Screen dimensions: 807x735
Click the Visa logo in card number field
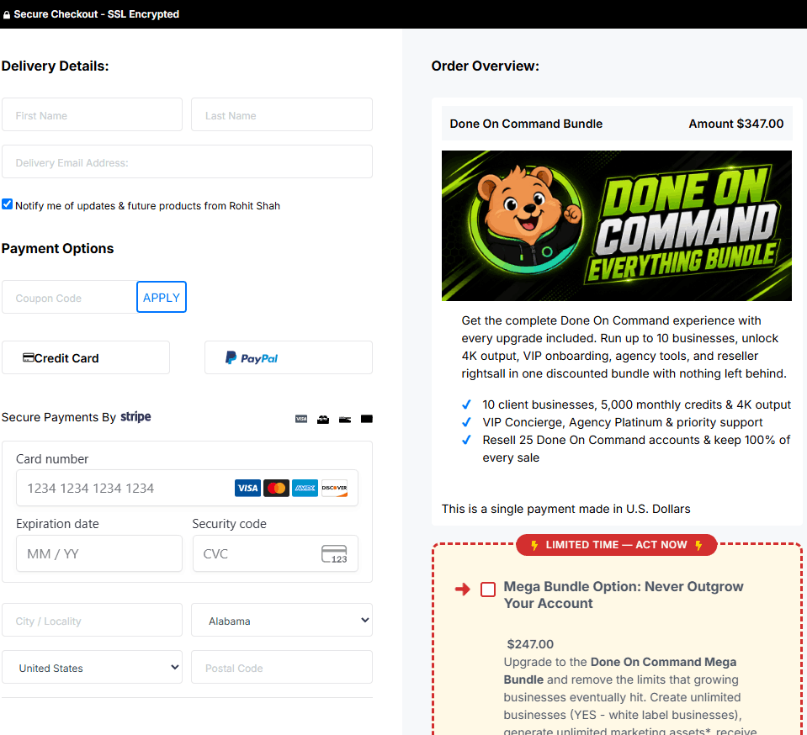[247, 488]
